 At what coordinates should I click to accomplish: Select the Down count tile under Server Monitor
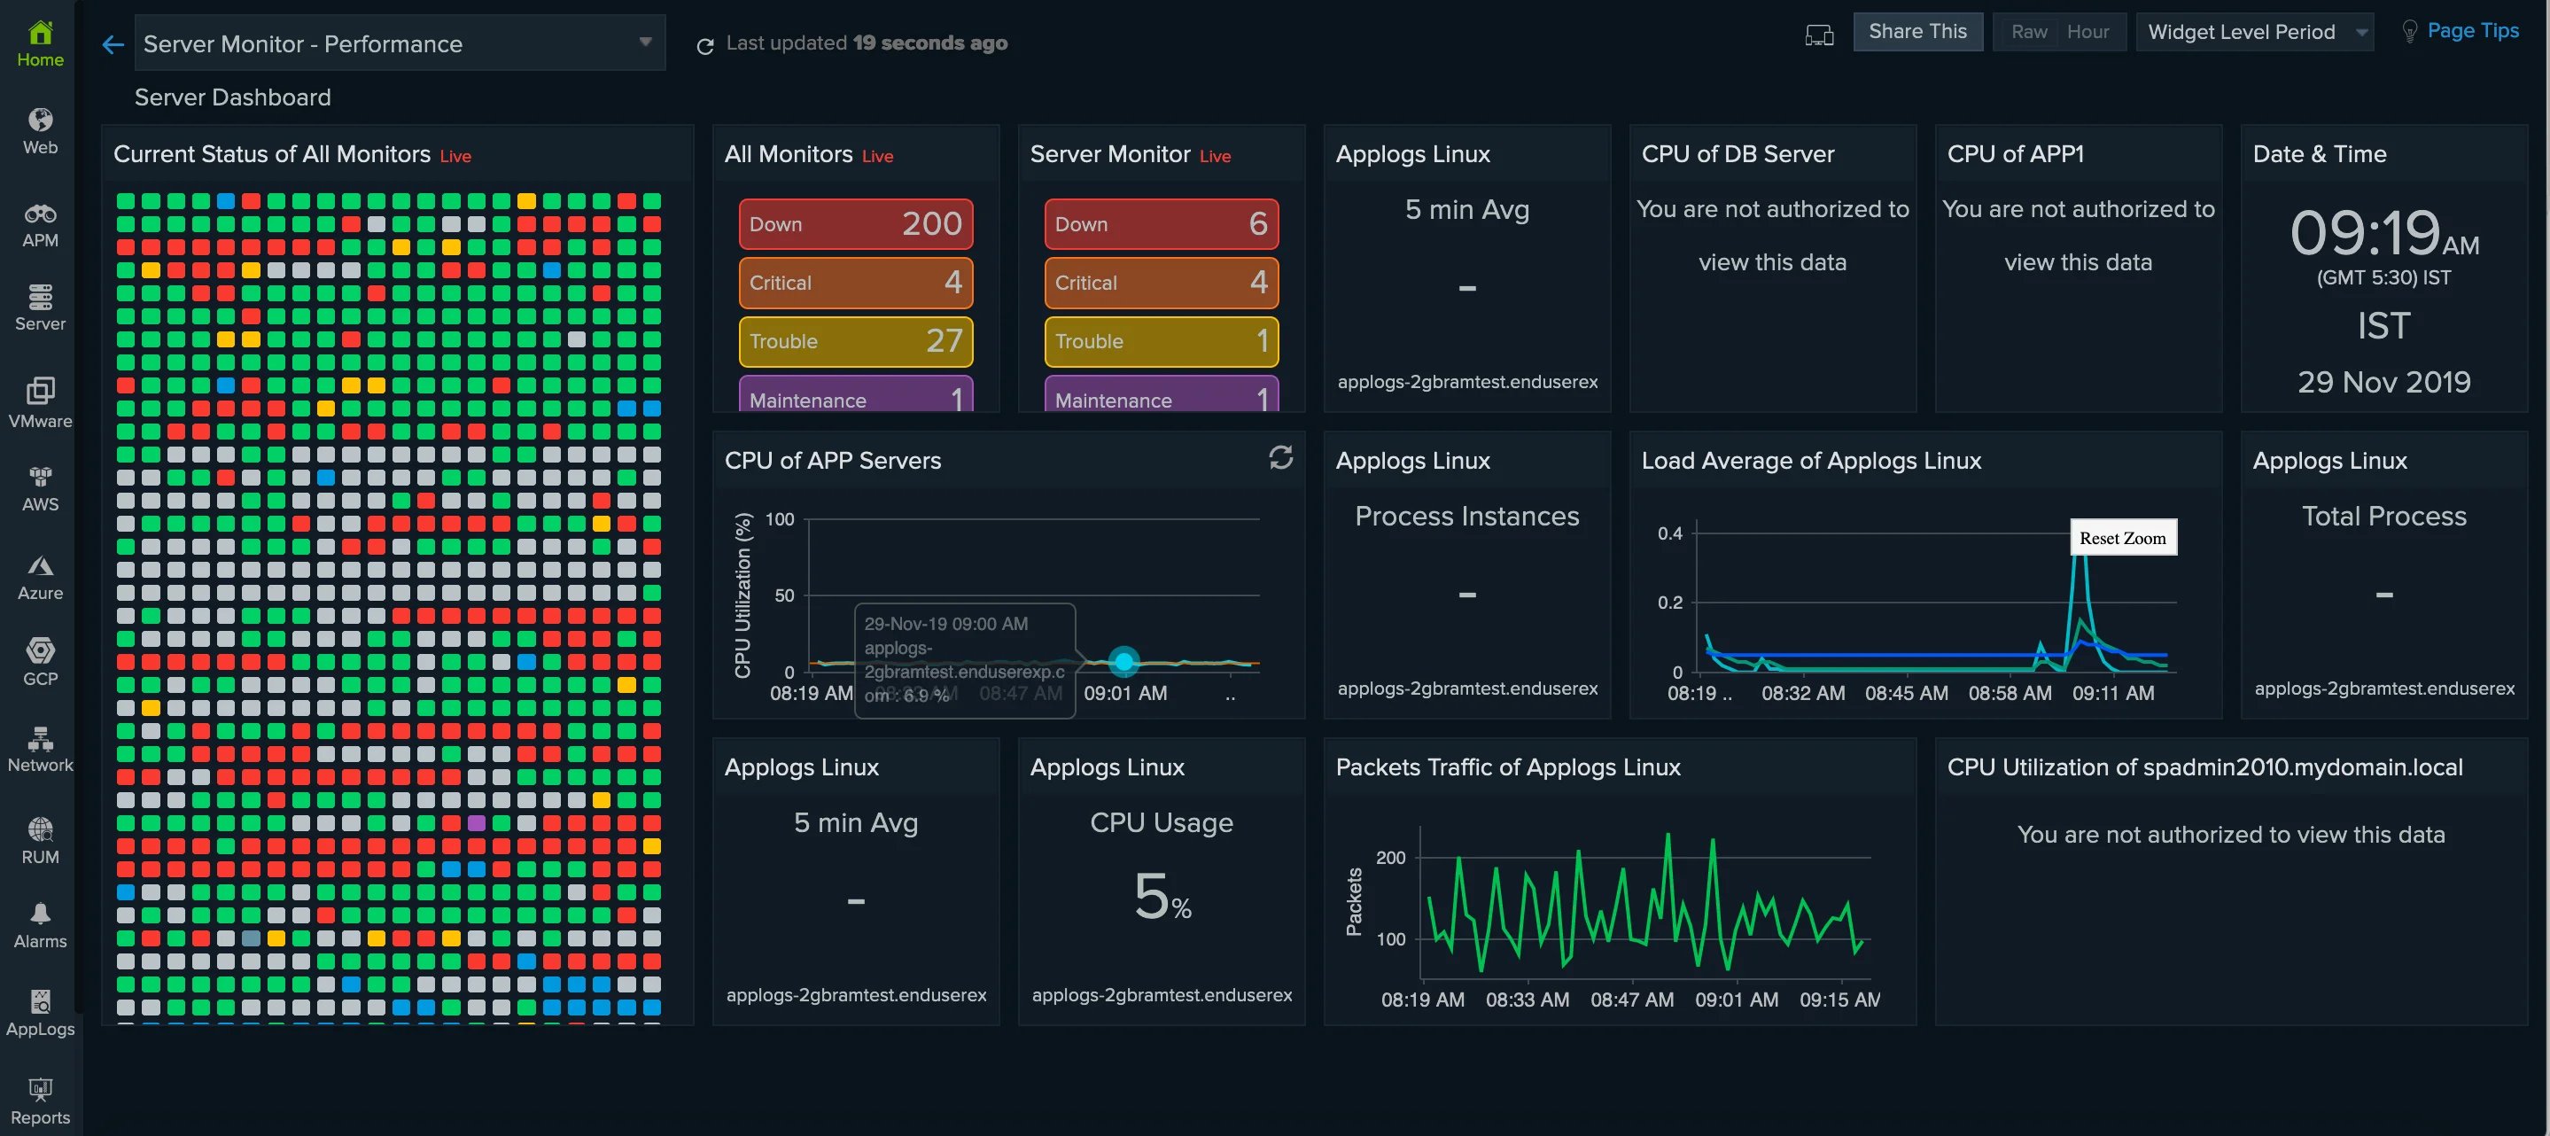[x=1160, y=224]
